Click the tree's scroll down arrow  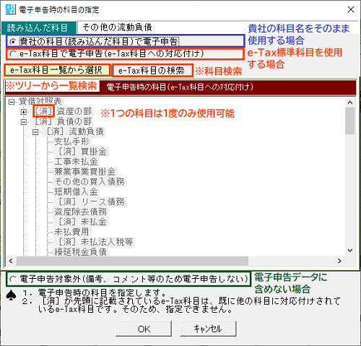coord(350,251)
